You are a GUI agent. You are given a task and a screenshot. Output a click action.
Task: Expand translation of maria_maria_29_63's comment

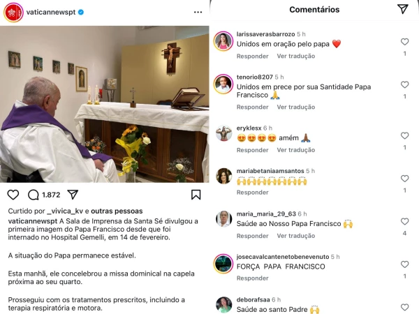(295, 235)
